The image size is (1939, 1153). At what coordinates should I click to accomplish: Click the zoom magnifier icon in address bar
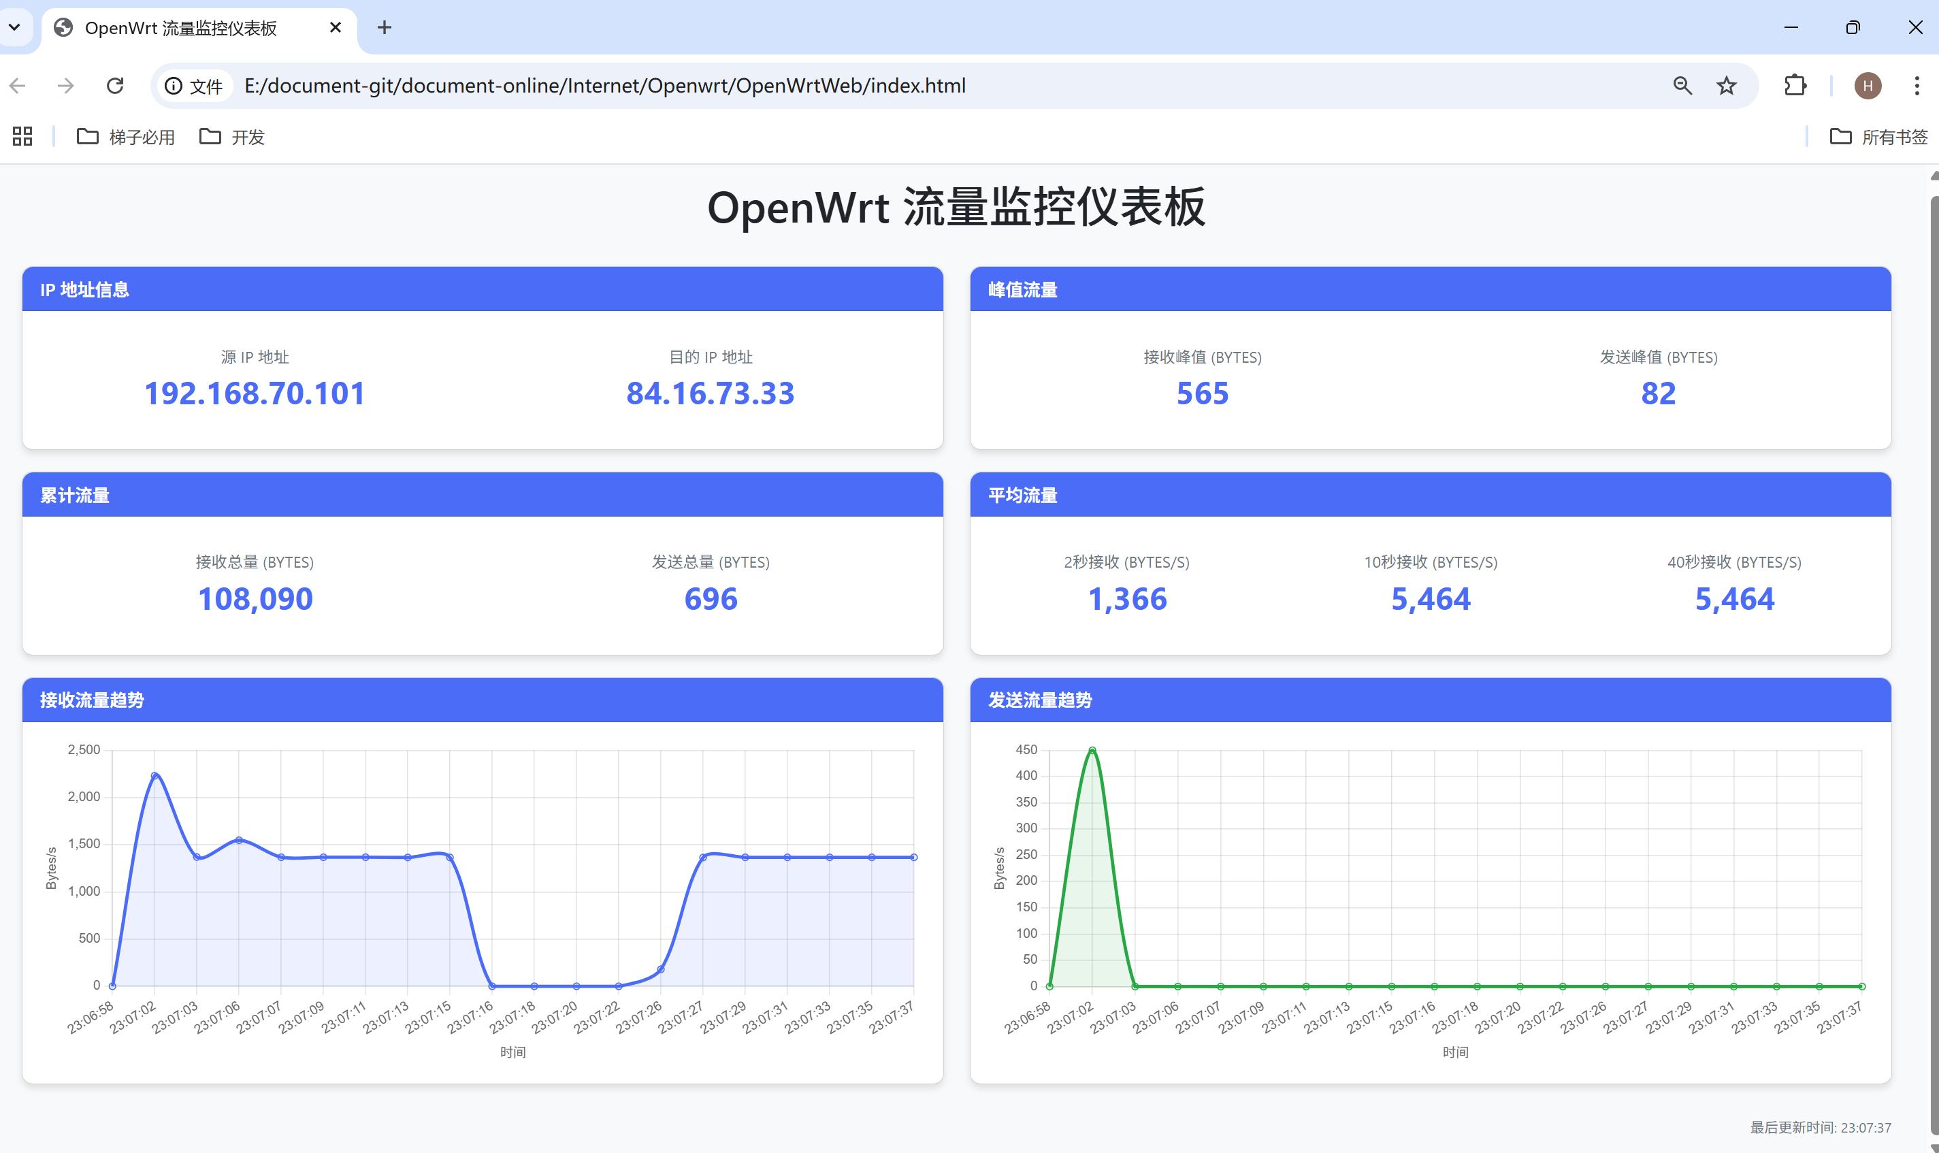point(1682,86)
